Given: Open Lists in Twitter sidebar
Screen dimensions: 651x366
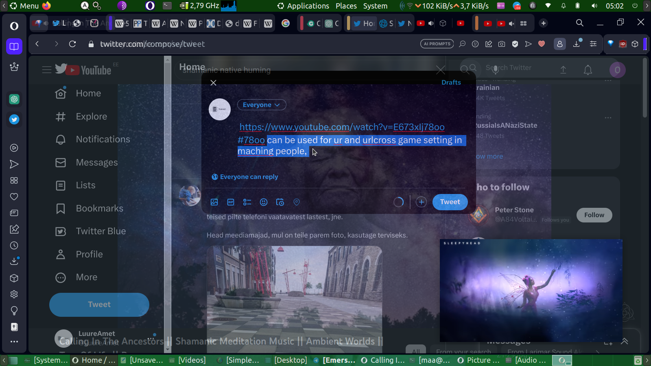Looking at the screenshot, I should coord(75,185).
